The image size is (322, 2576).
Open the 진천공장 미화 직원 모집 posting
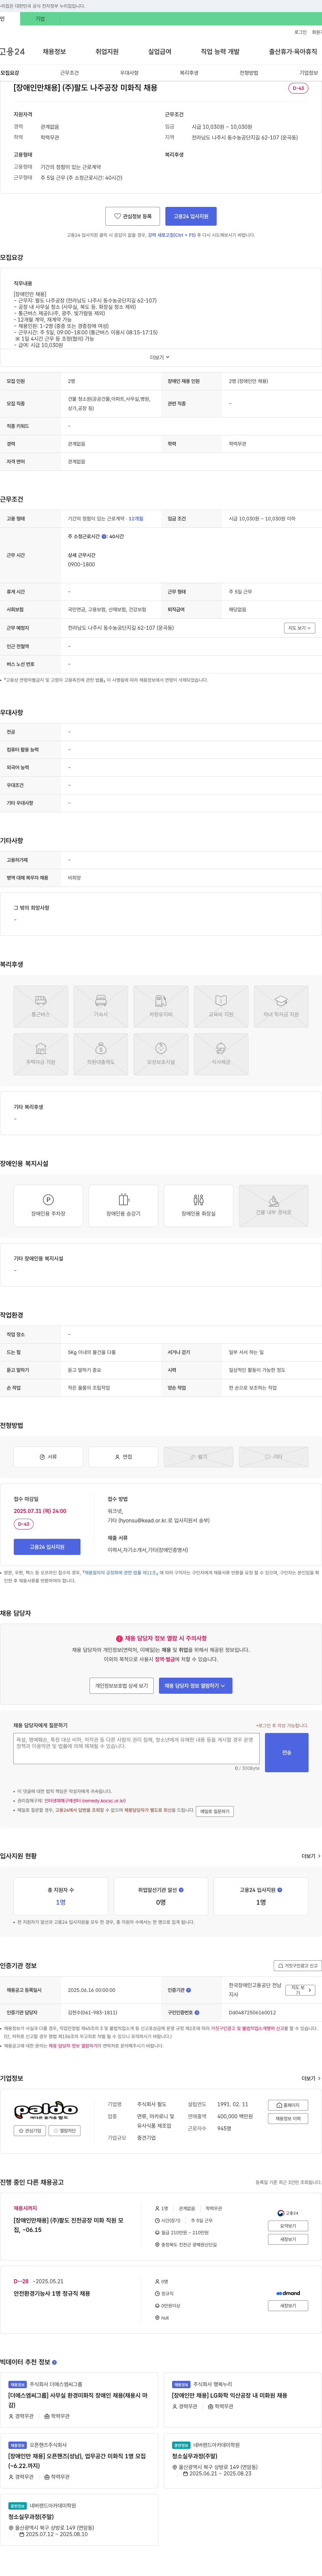click(x=69, y=2225)
